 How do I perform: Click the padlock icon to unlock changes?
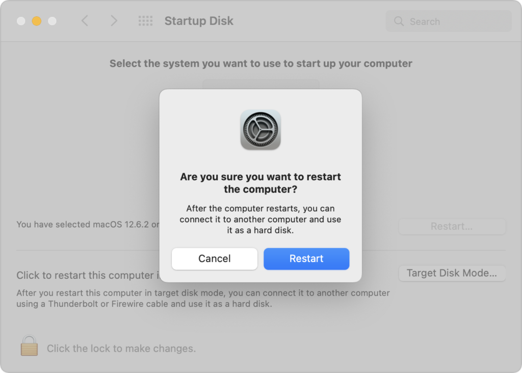click(29, 346)
